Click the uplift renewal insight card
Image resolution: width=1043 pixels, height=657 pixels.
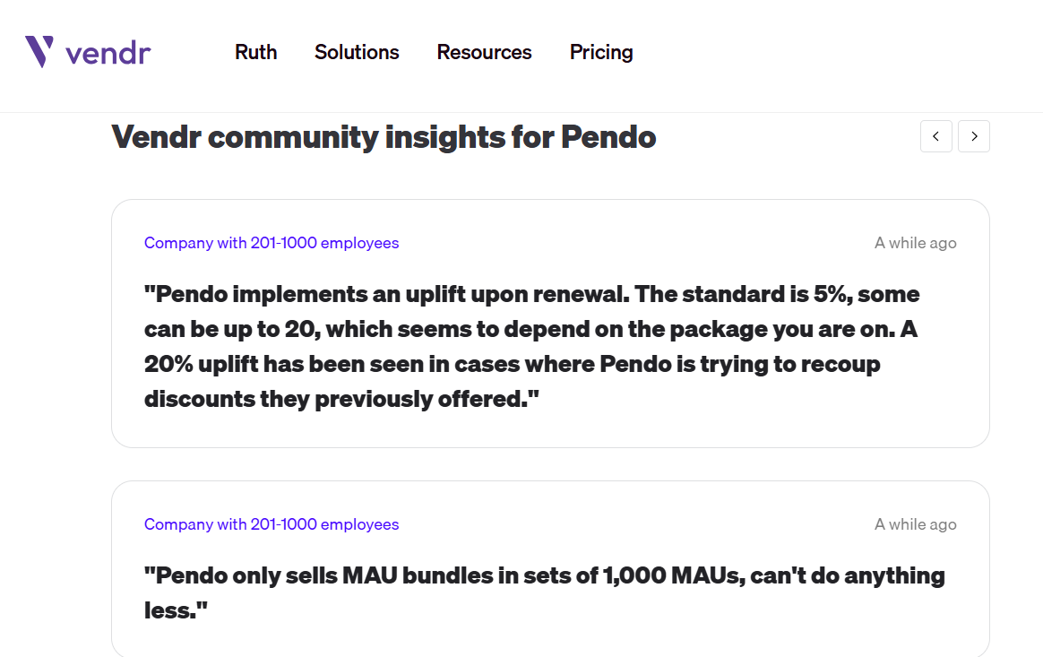(x=549, y=323)
